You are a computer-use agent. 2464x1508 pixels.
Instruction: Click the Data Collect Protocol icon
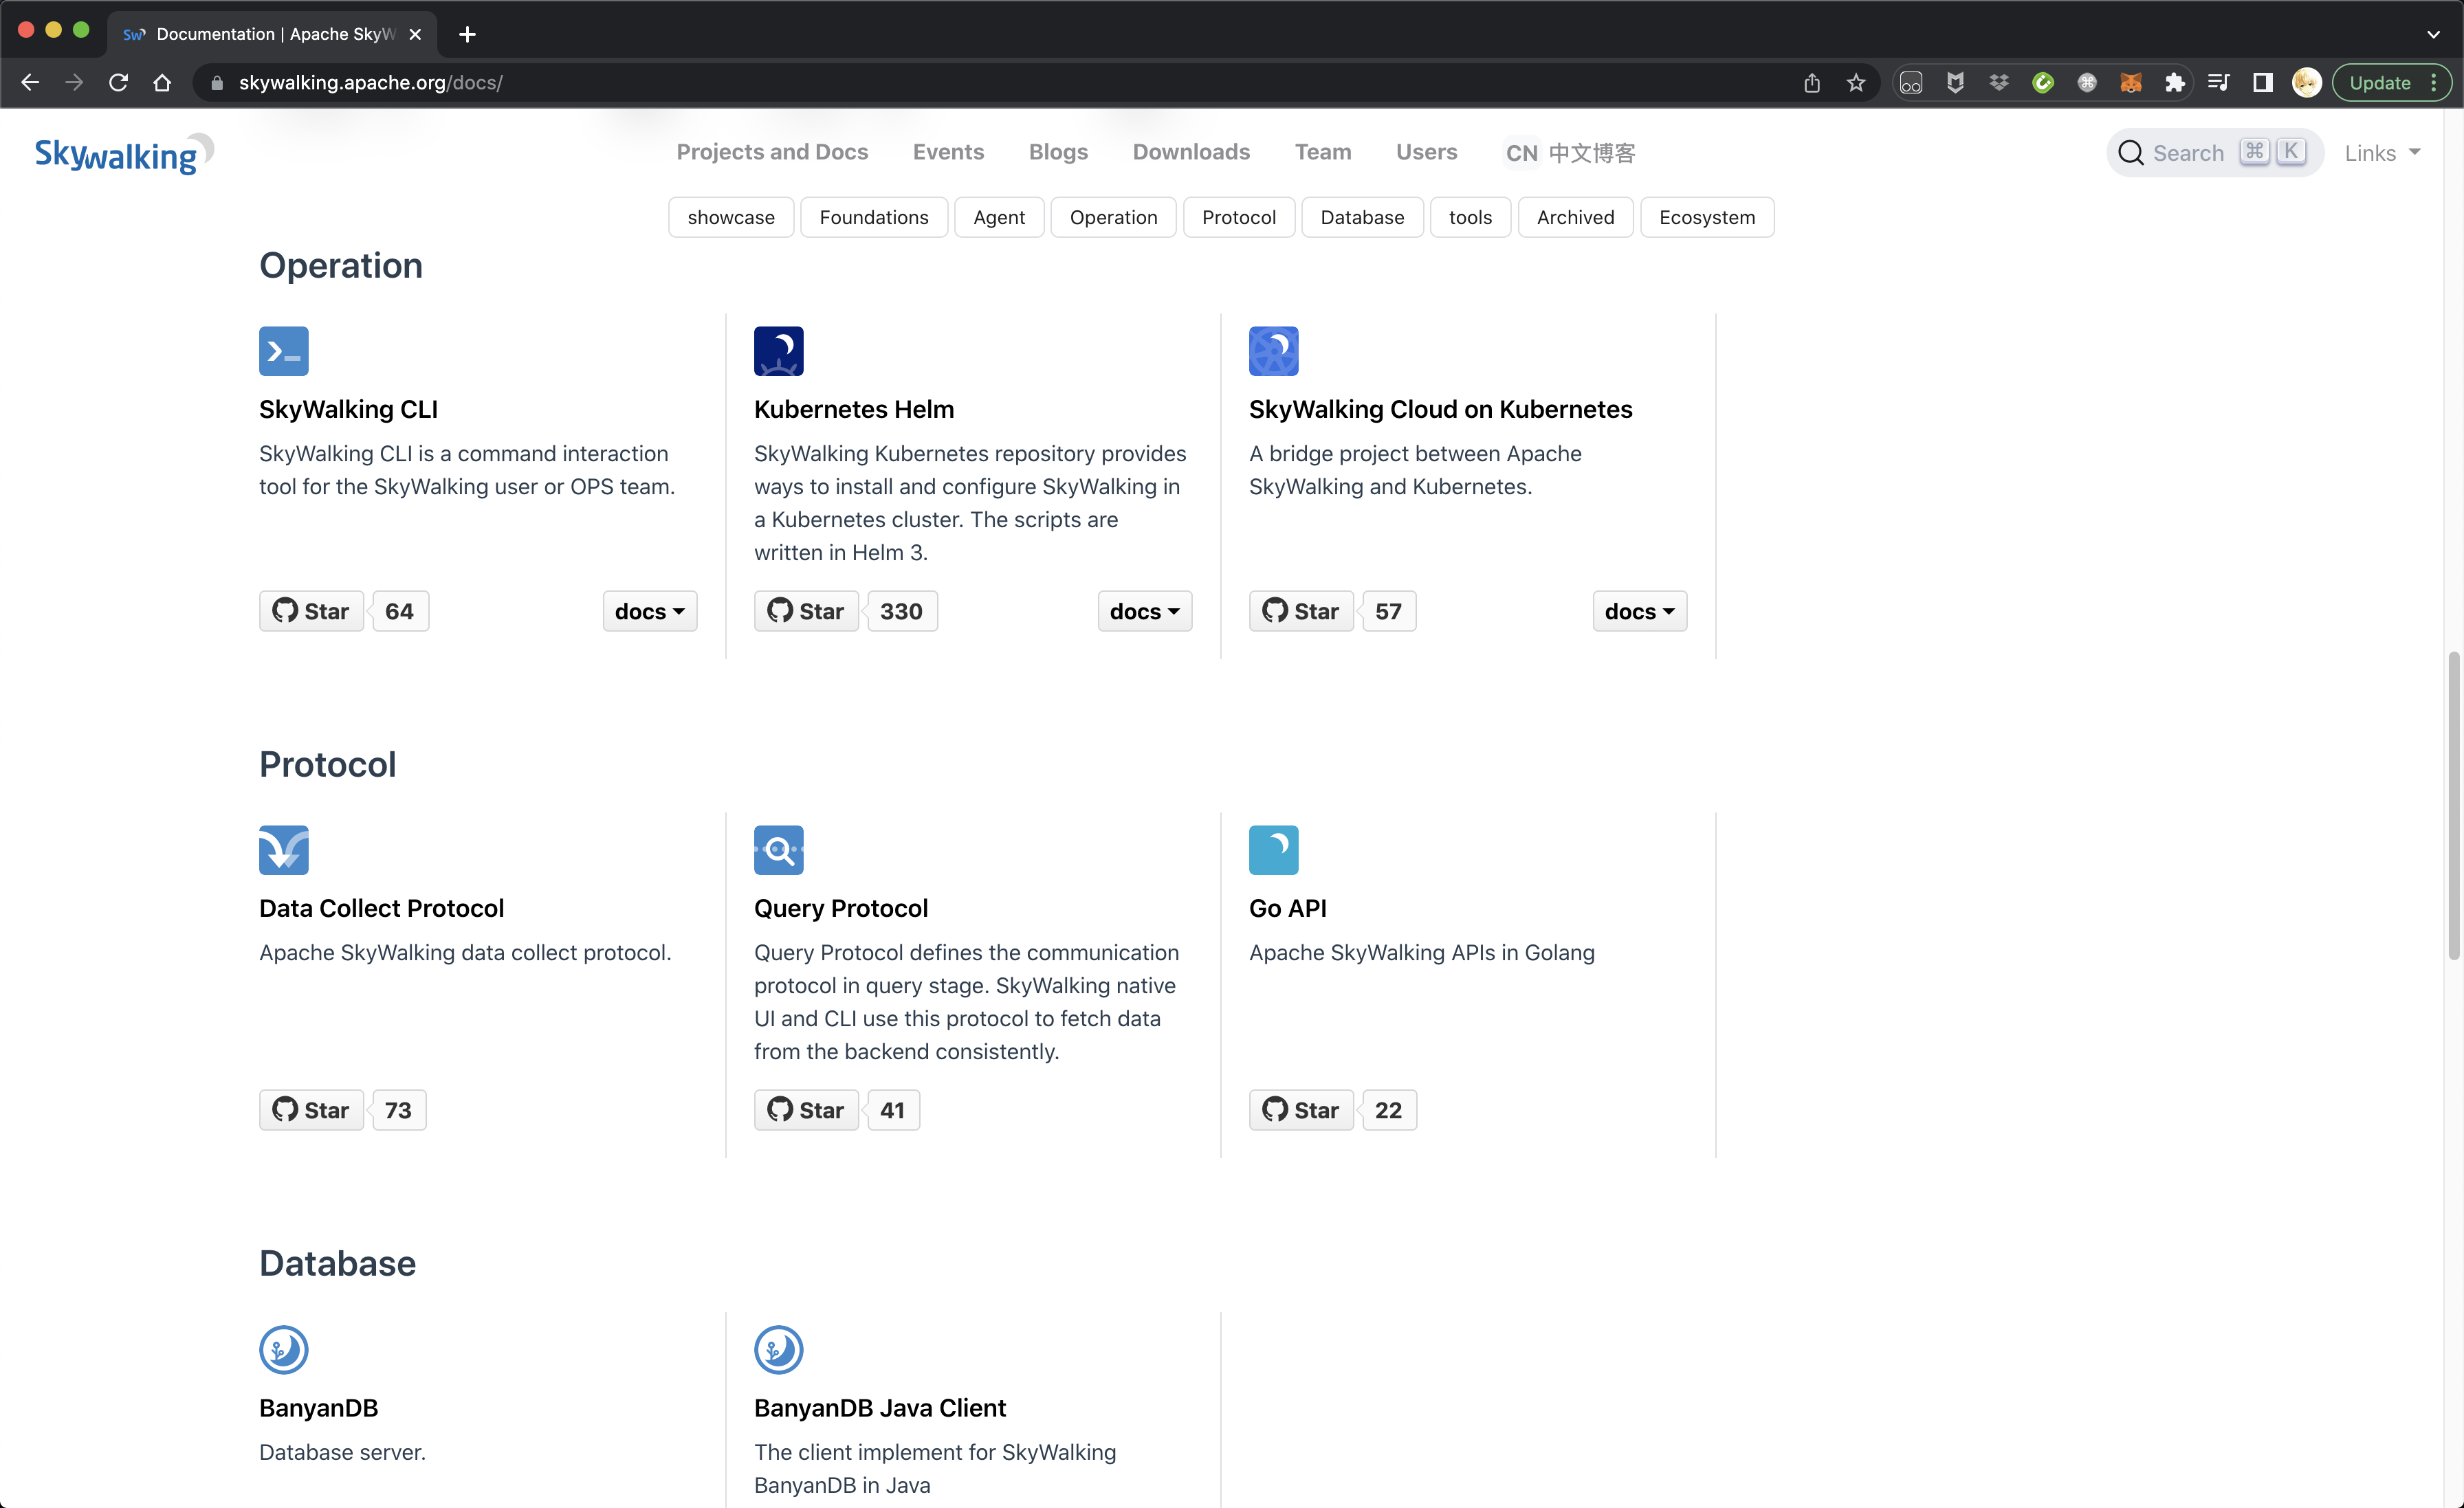[282, 850]
